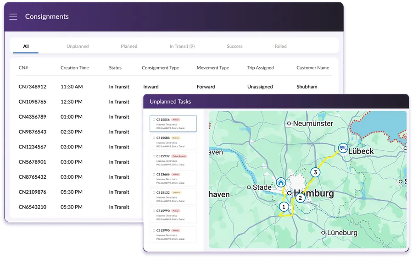Screen dimensions: 413x258
Task: Select route stop marker 3 on the map
Action: [x=315, y=172]
